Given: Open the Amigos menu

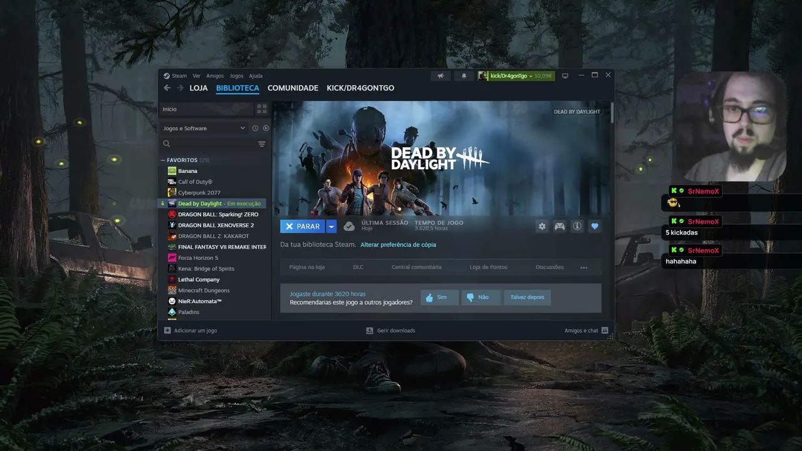Looking at the screenshot, I should click(215, 76).
